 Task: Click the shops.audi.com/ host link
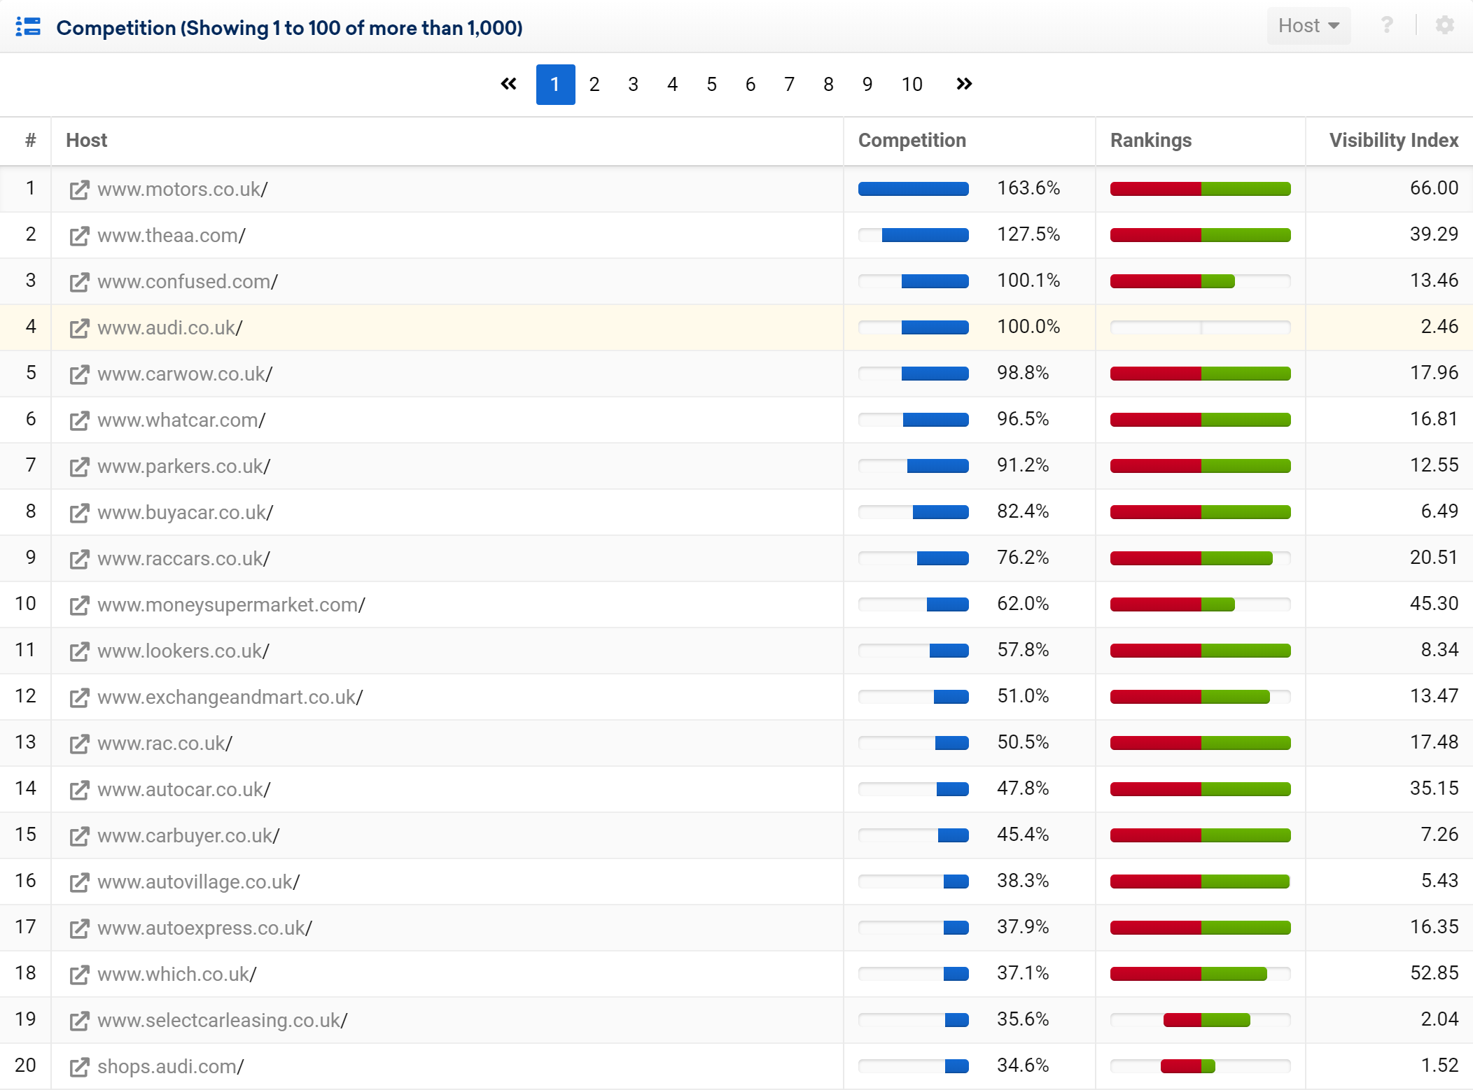pos(171,1067)
